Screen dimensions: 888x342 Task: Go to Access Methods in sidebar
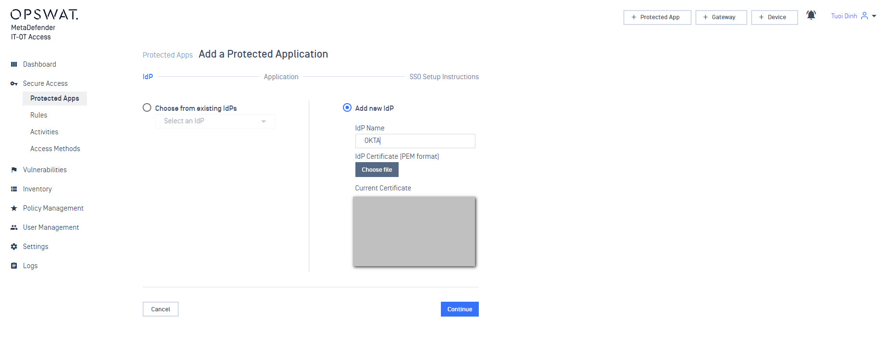click(x=55, y=149)
